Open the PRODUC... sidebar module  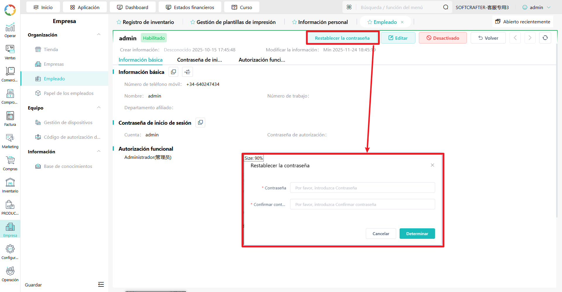10,208
